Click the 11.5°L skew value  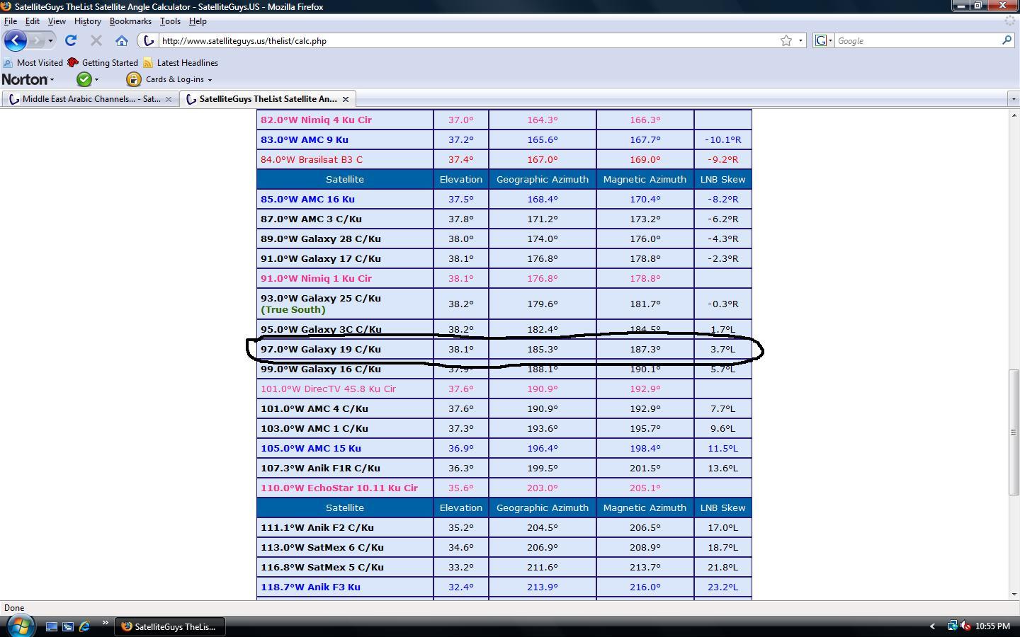tap(722, 448)
